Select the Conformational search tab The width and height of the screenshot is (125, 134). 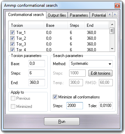26,15
